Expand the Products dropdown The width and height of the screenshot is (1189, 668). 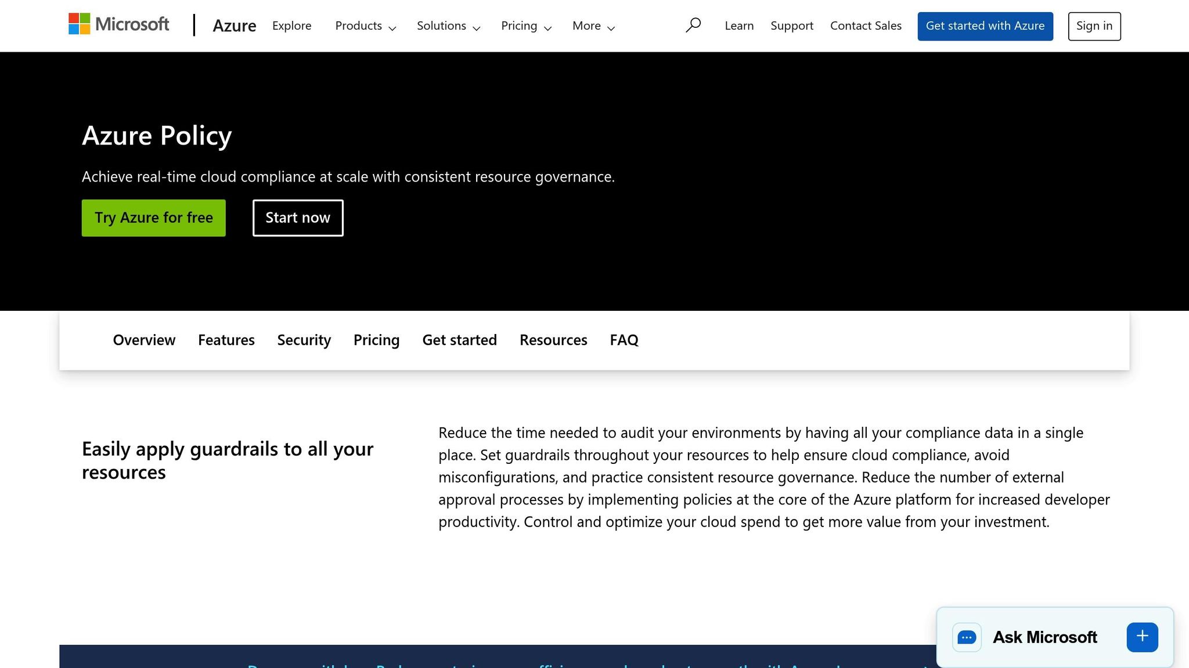pos(365,26)
